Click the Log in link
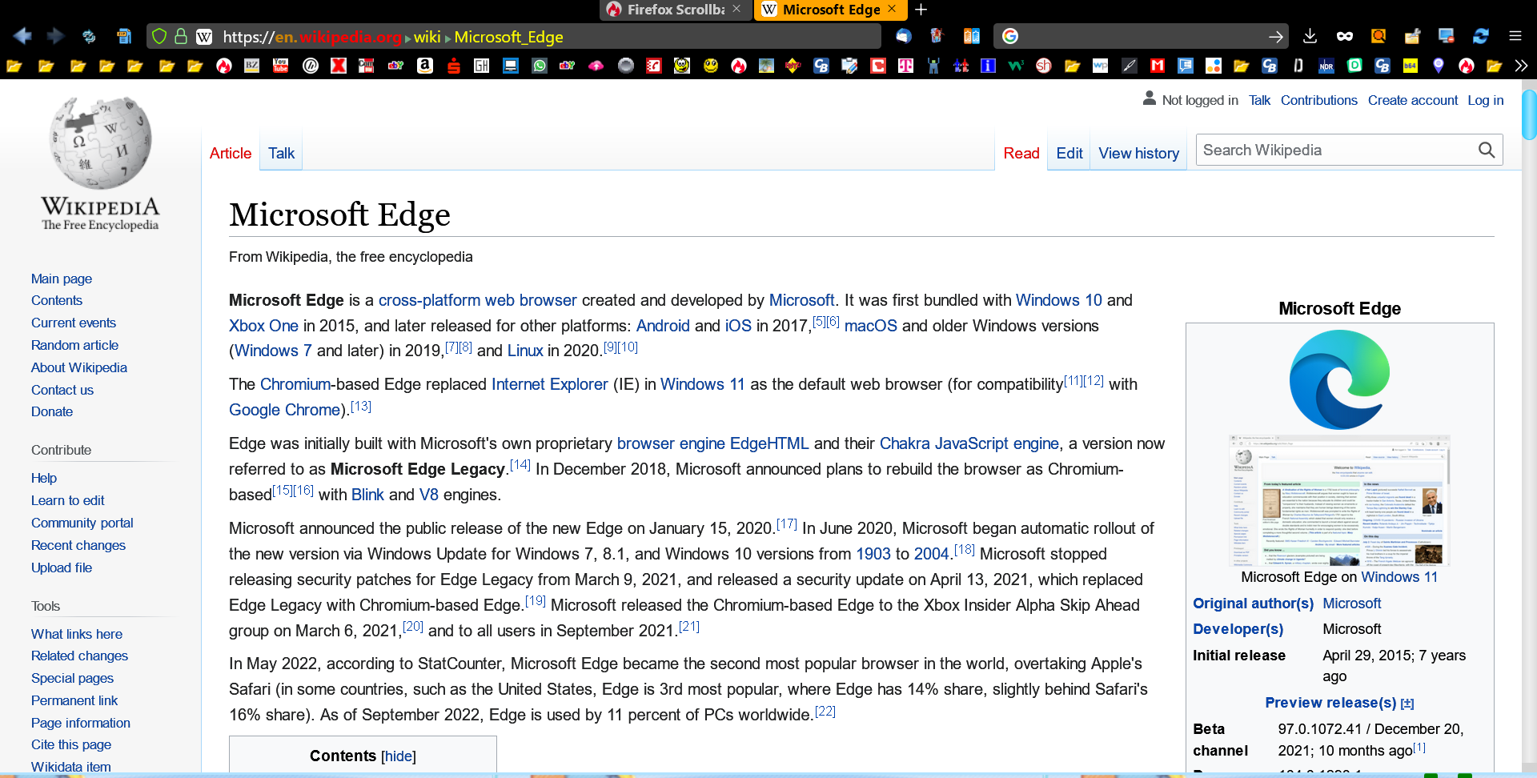This screenshot has width=1537, height=778. coord(1485,100)
